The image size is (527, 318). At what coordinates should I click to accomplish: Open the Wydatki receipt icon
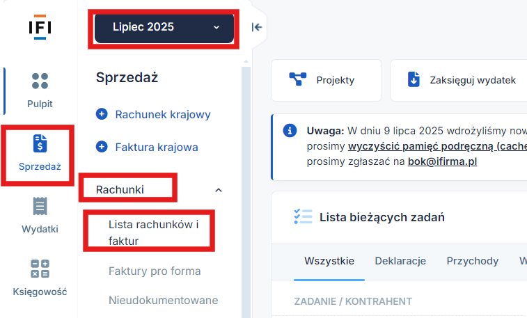(x=40, y=206)
